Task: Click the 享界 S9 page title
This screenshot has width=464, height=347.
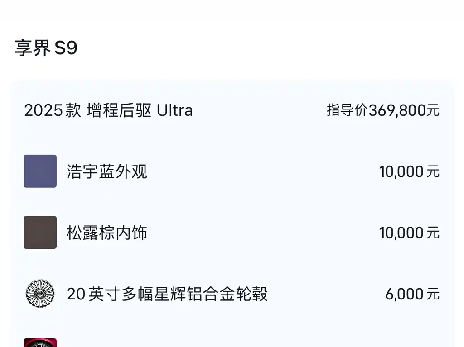Action: pos(46,48)
